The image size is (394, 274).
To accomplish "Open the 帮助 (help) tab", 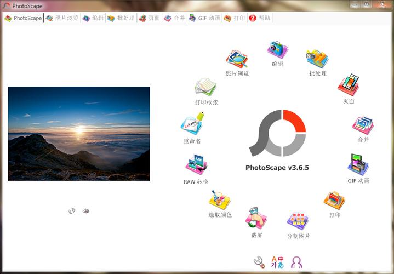I will 260,18.
